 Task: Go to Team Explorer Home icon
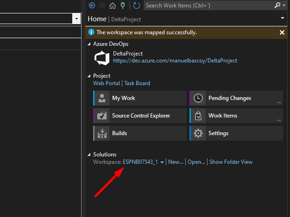(x=112, y=6)
